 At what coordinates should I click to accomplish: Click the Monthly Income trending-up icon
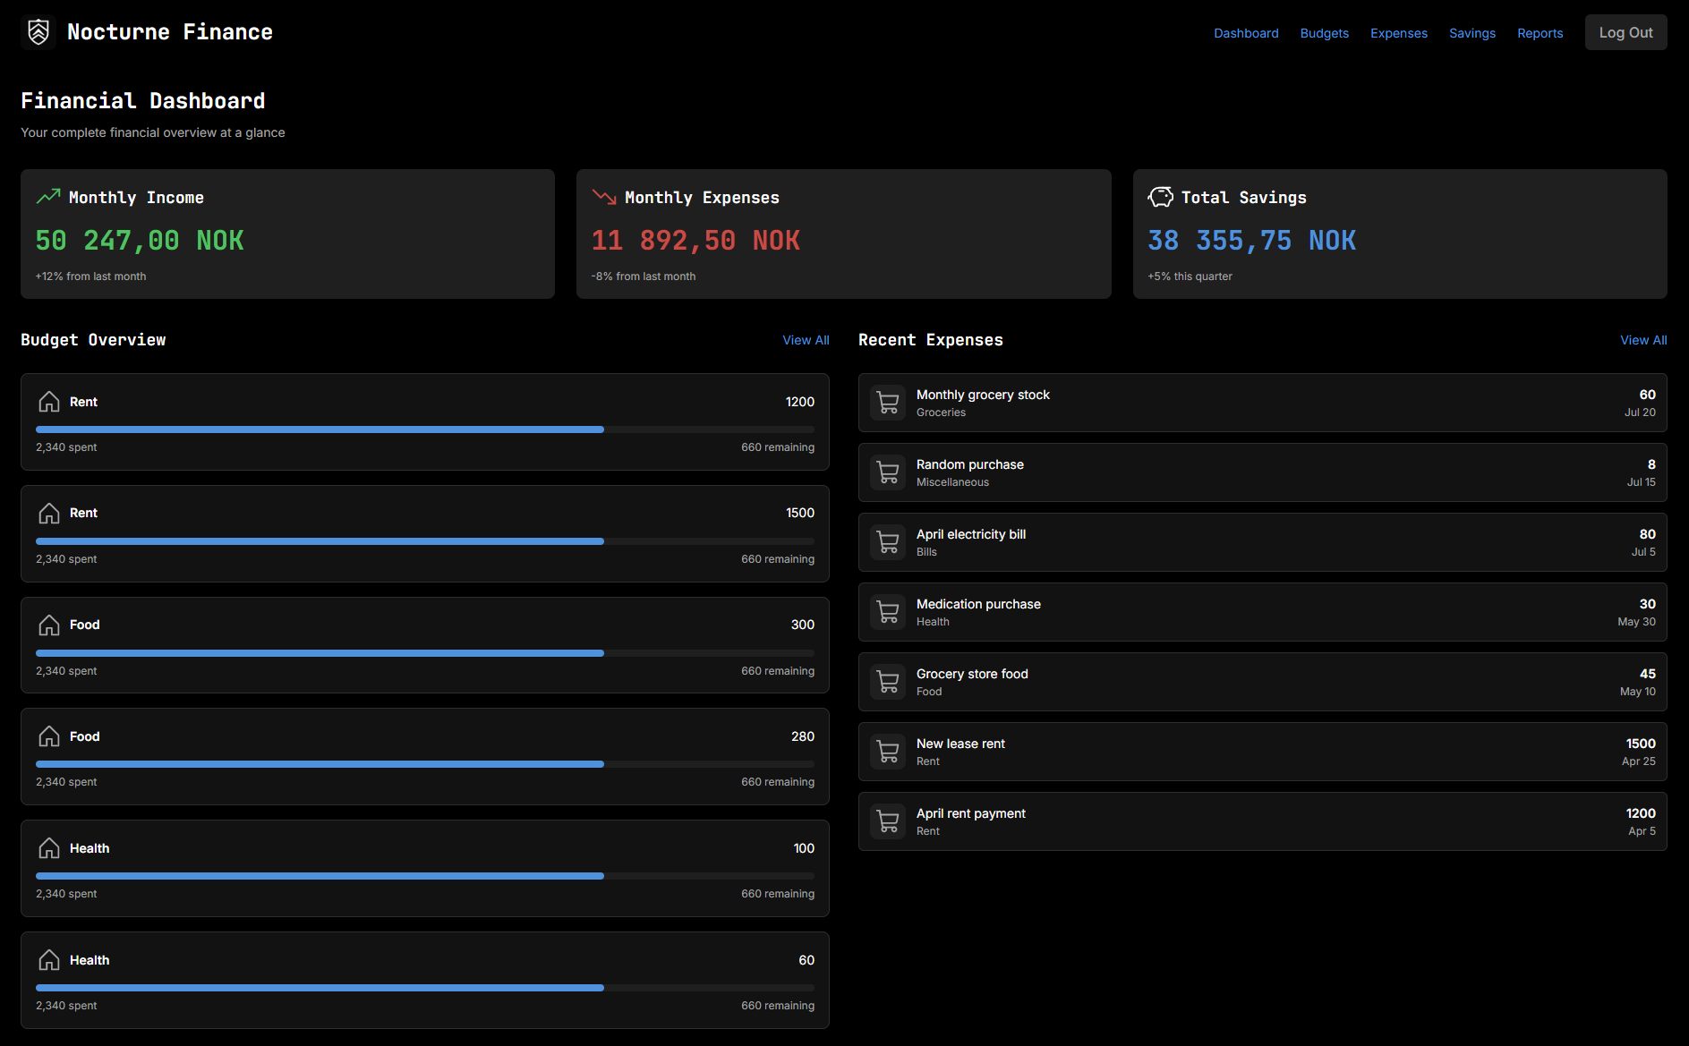tap(48, 197)
